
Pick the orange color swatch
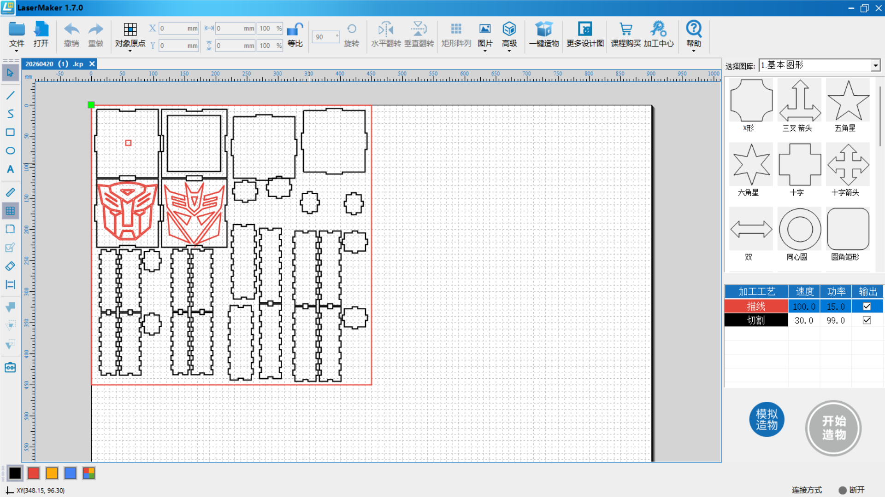click(x=52, y=473)
